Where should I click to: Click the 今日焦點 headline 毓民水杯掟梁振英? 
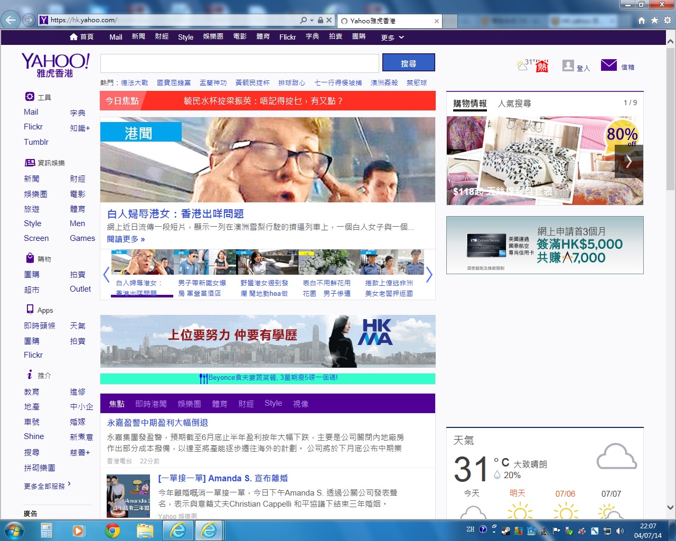[x=264, y=101]
